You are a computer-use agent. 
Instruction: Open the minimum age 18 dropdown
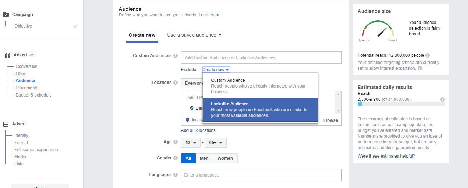pyautogui.click(x=191, y=143)
